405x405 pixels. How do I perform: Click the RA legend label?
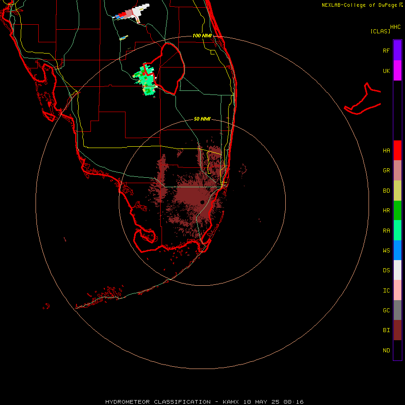[386, 231]
